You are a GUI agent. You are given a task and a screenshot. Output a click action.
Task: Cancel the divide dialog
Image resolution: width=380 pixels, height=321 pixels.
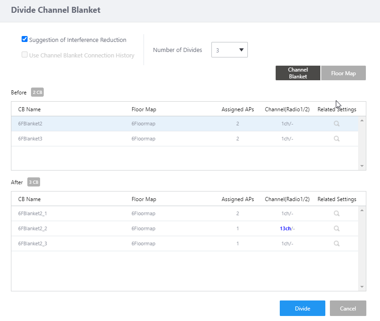348,308
